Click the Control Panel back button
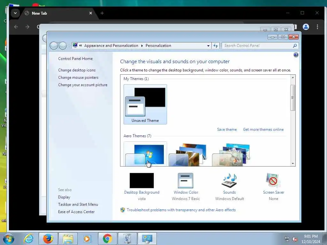 point(54,46)
